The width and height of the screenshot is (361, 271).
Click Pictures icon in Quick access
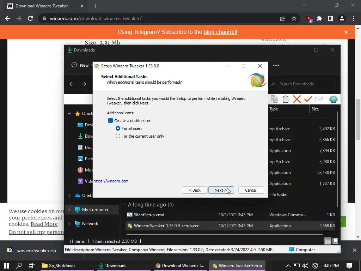(x=80, y=159)
